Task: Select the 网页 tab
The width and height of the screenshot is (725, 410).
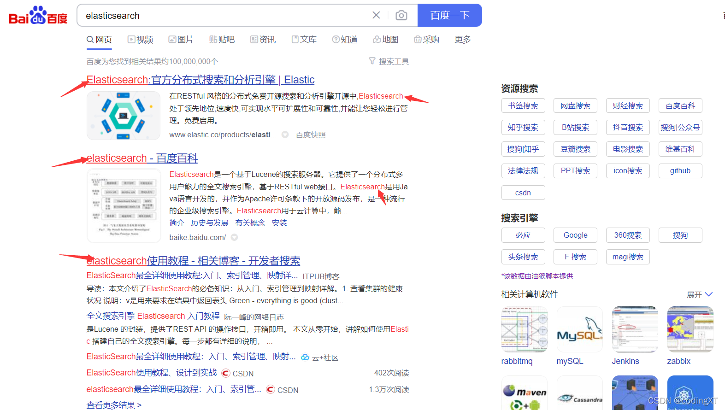Action: (99, 40)
